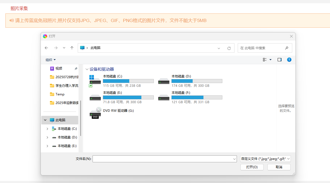Click the forward navigation arrow
Screen dimensions: 330x183
56,48
